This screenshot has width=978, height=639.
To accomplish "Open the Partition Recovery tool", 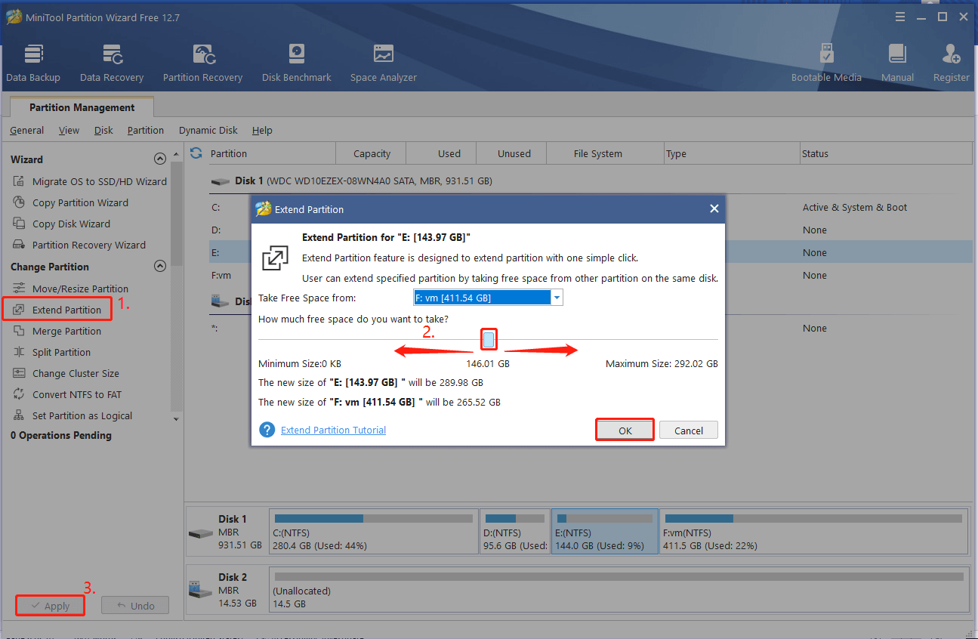I will [x=202, y=63].
